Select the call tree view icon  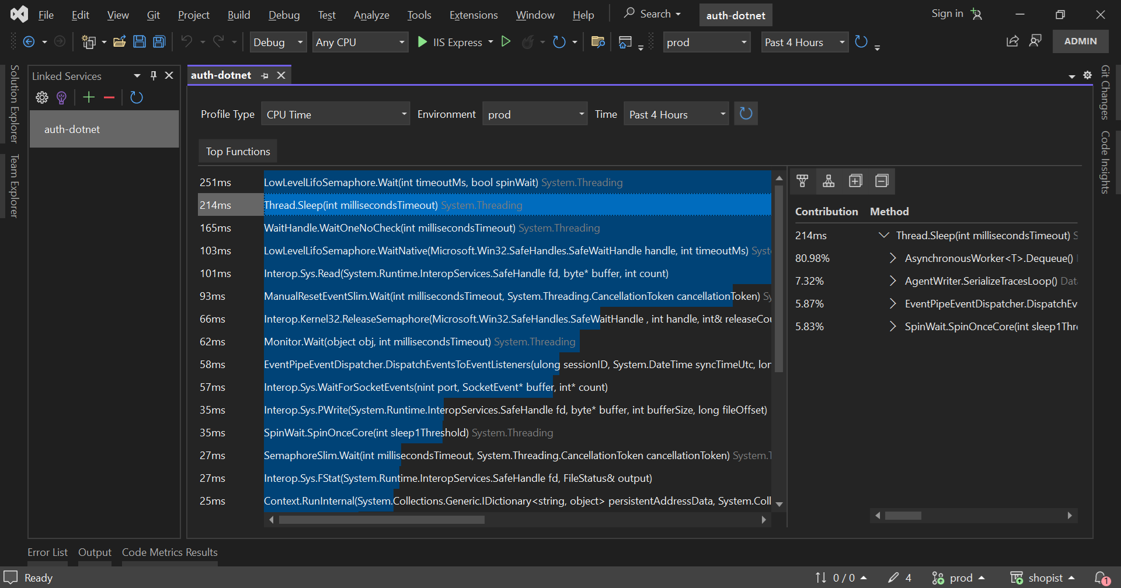point(828,181)
